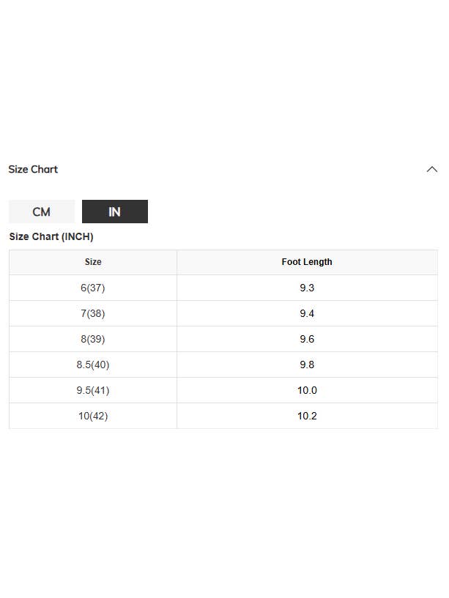Select the 8.5(40) size cell
This screenshot has width=449, height=598.
[x=93, y=365]
